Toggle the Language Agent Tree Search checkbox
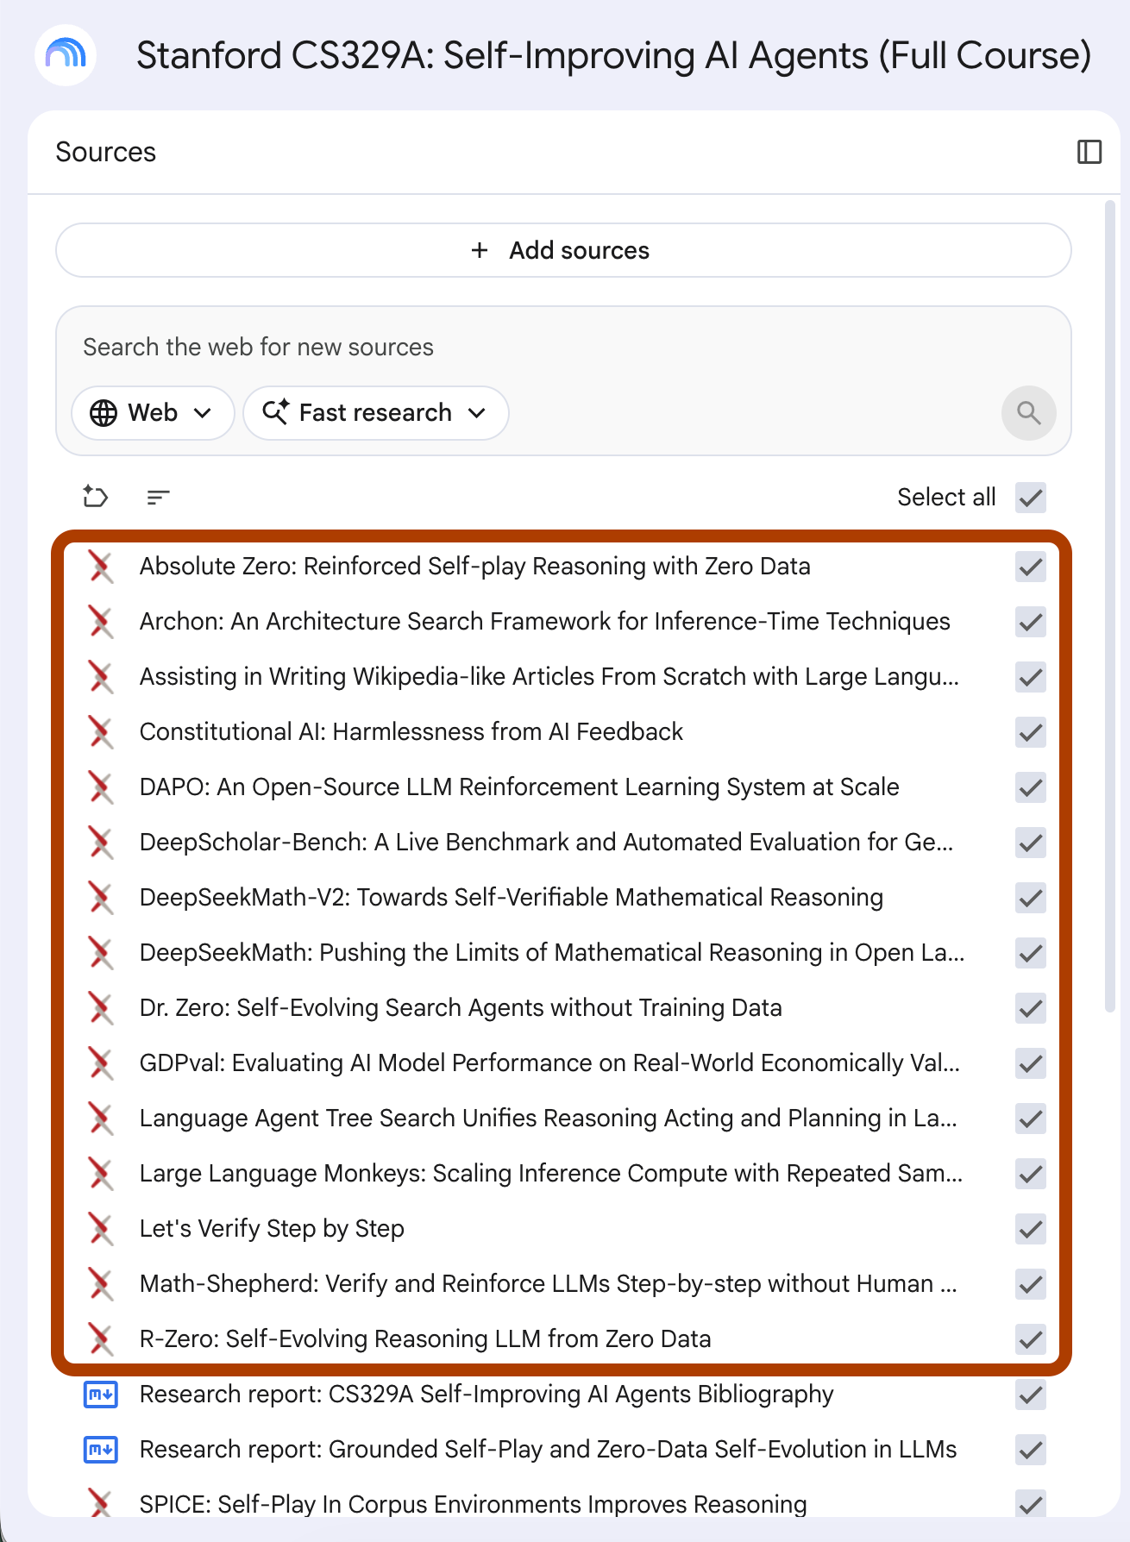Screen dimensions: 1130x1542 pos(1031,1119)
